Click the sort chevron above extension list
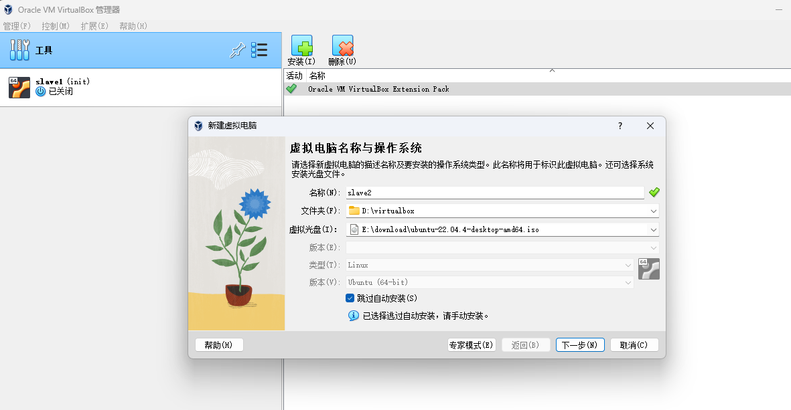Viewport: 791px width, 410px height. click(x=553, y=70)
